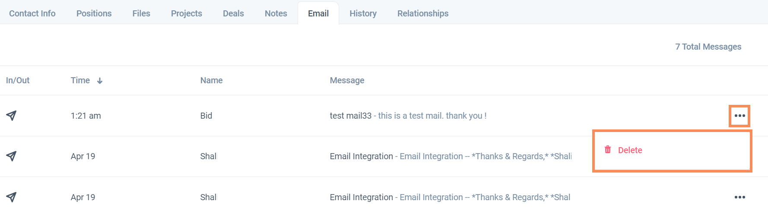Click the Name column header
Viewport: 768px width, 217px height.
click(211, 80)
